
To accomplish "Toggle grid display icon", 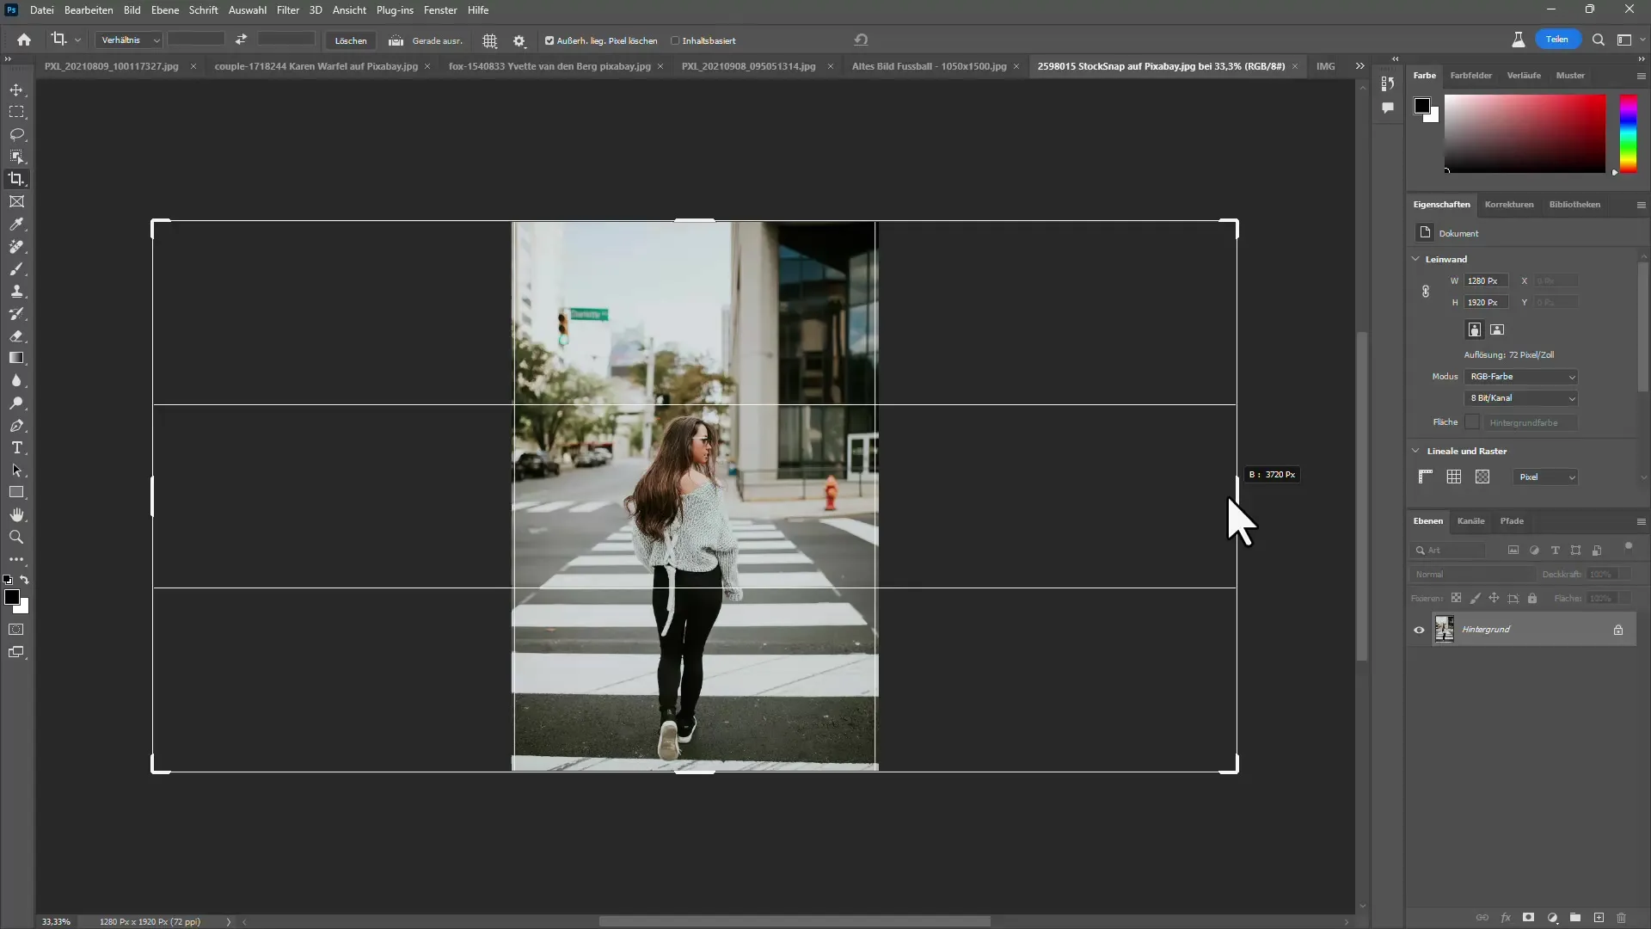I will (x=1454, y=477).
